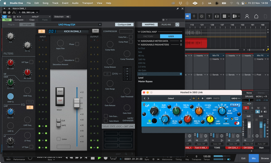Delete assignable parameters with trash icon
This screenshot has height=163, width=271.
tap(181, 45)
